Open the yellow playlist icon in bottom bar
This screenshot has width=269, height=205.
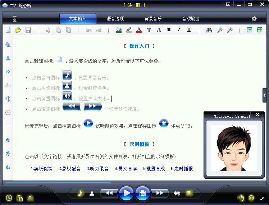tap(189, 193)
